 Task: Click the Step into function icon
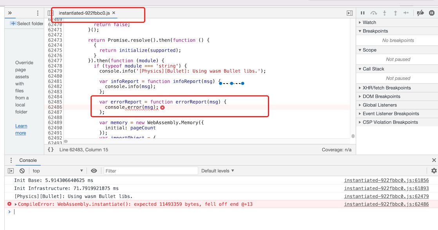pyautogui.click(x=384, y=13)
